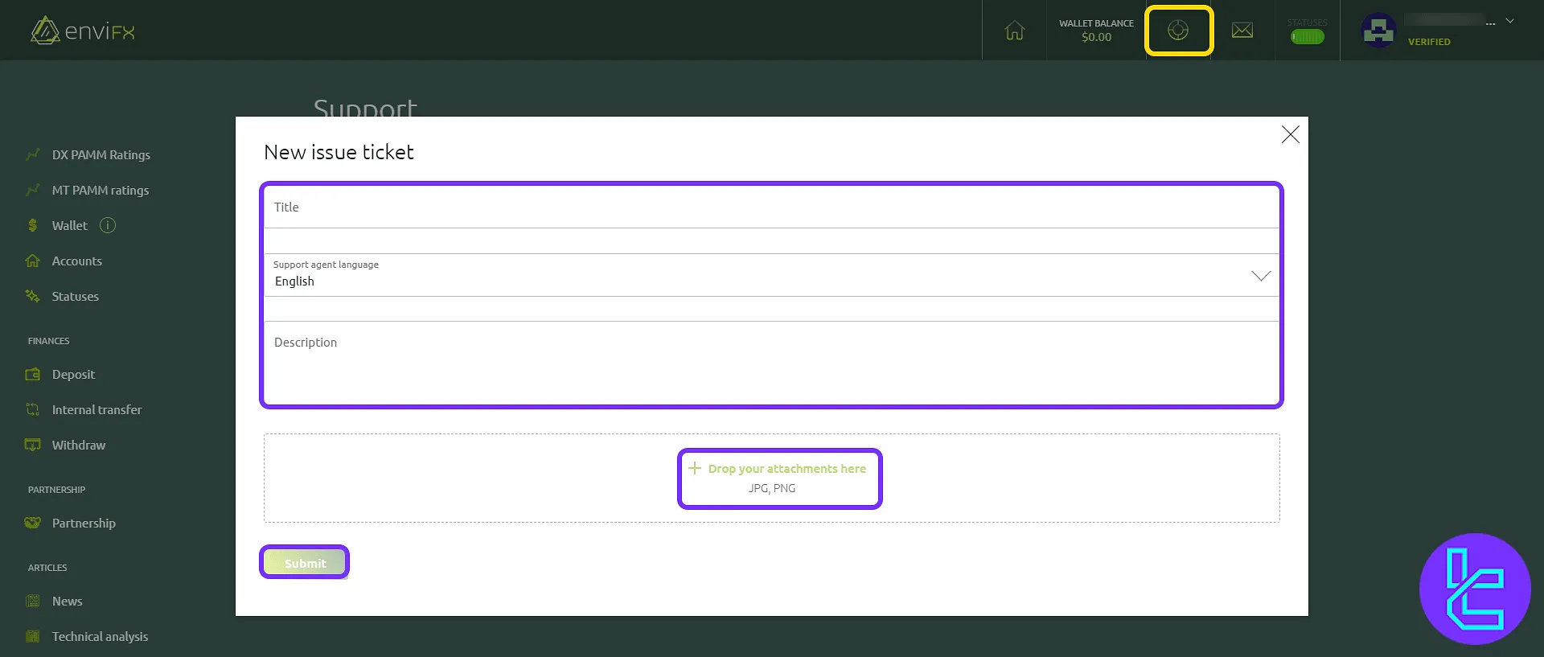Screen dimensions: 1544x657
Task: Open Internal transfer in sidebar
Action: pos(96,409)
